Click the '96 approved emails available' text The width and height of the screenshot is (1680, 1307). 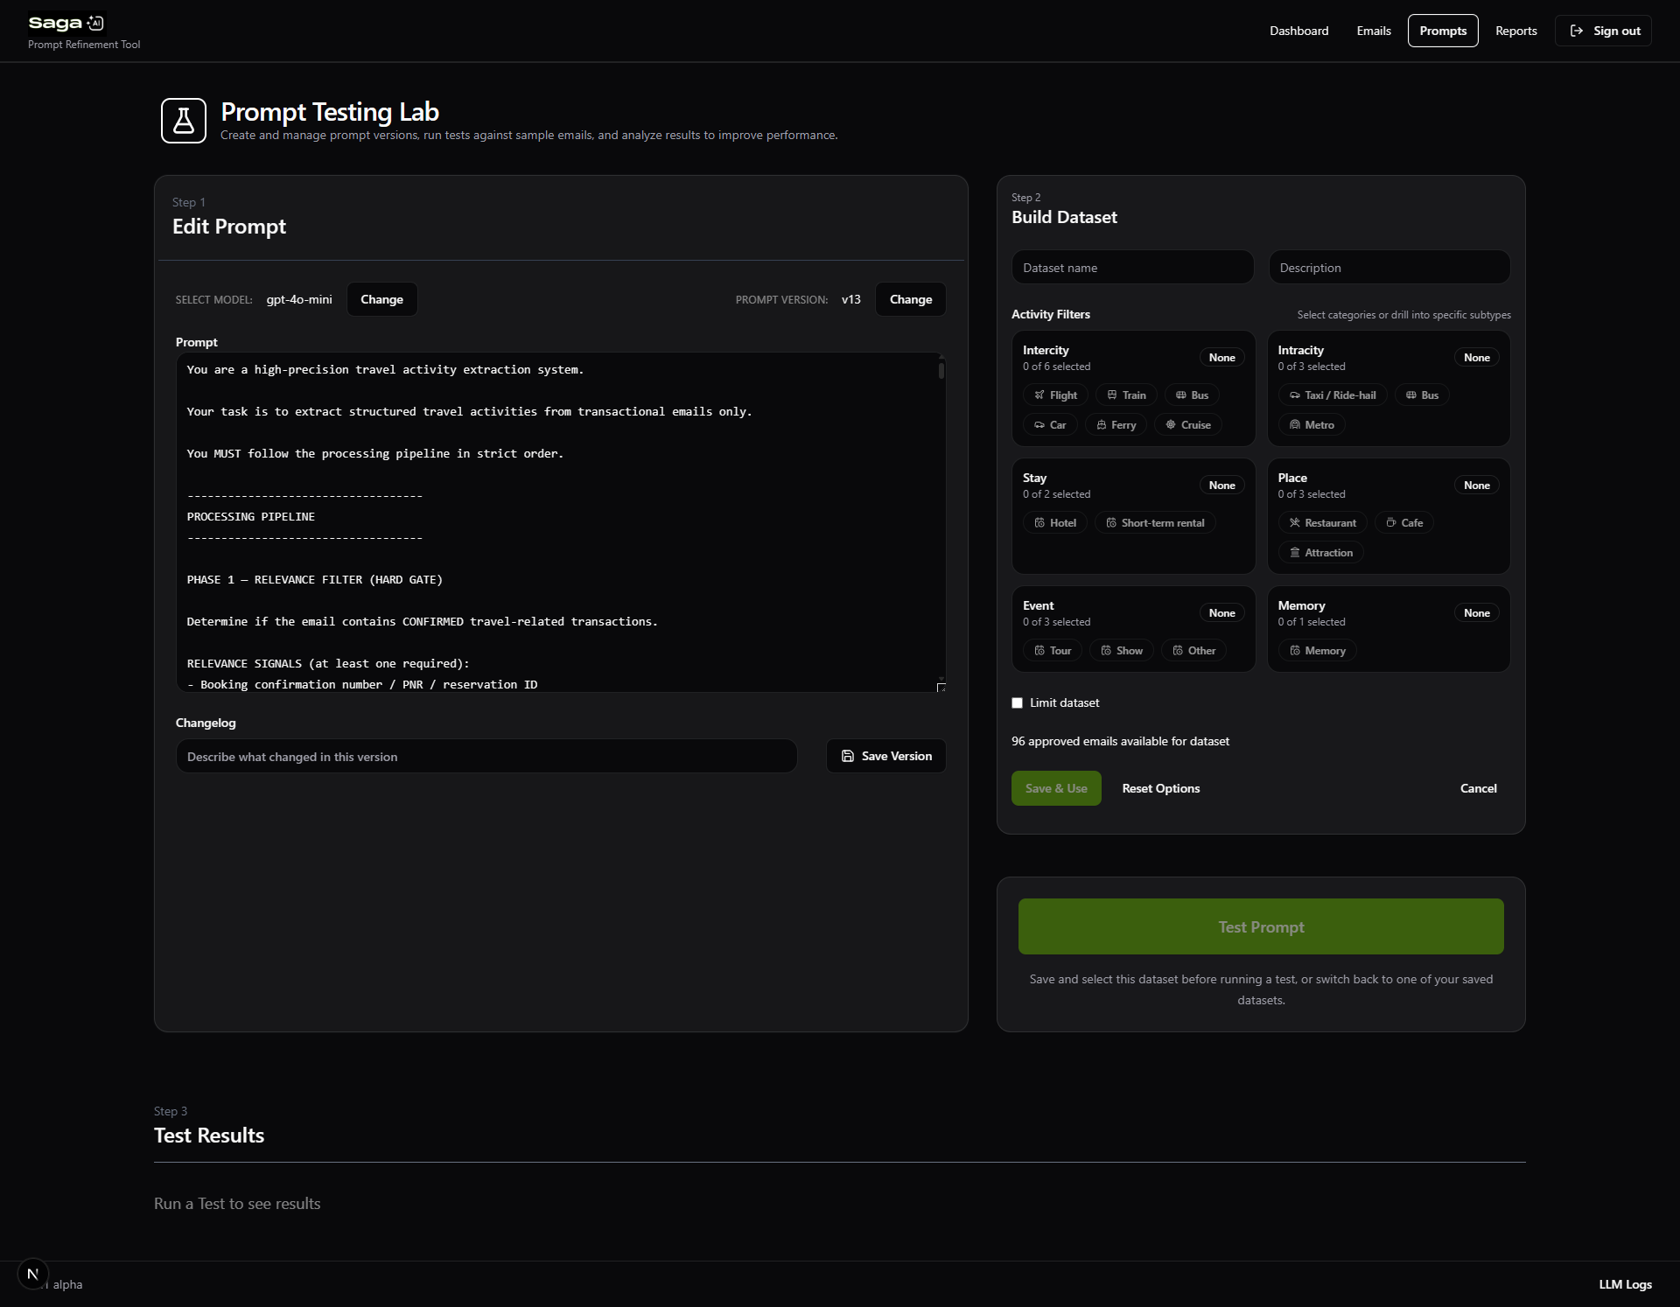pyautogui.click(x=1120, y=741)
